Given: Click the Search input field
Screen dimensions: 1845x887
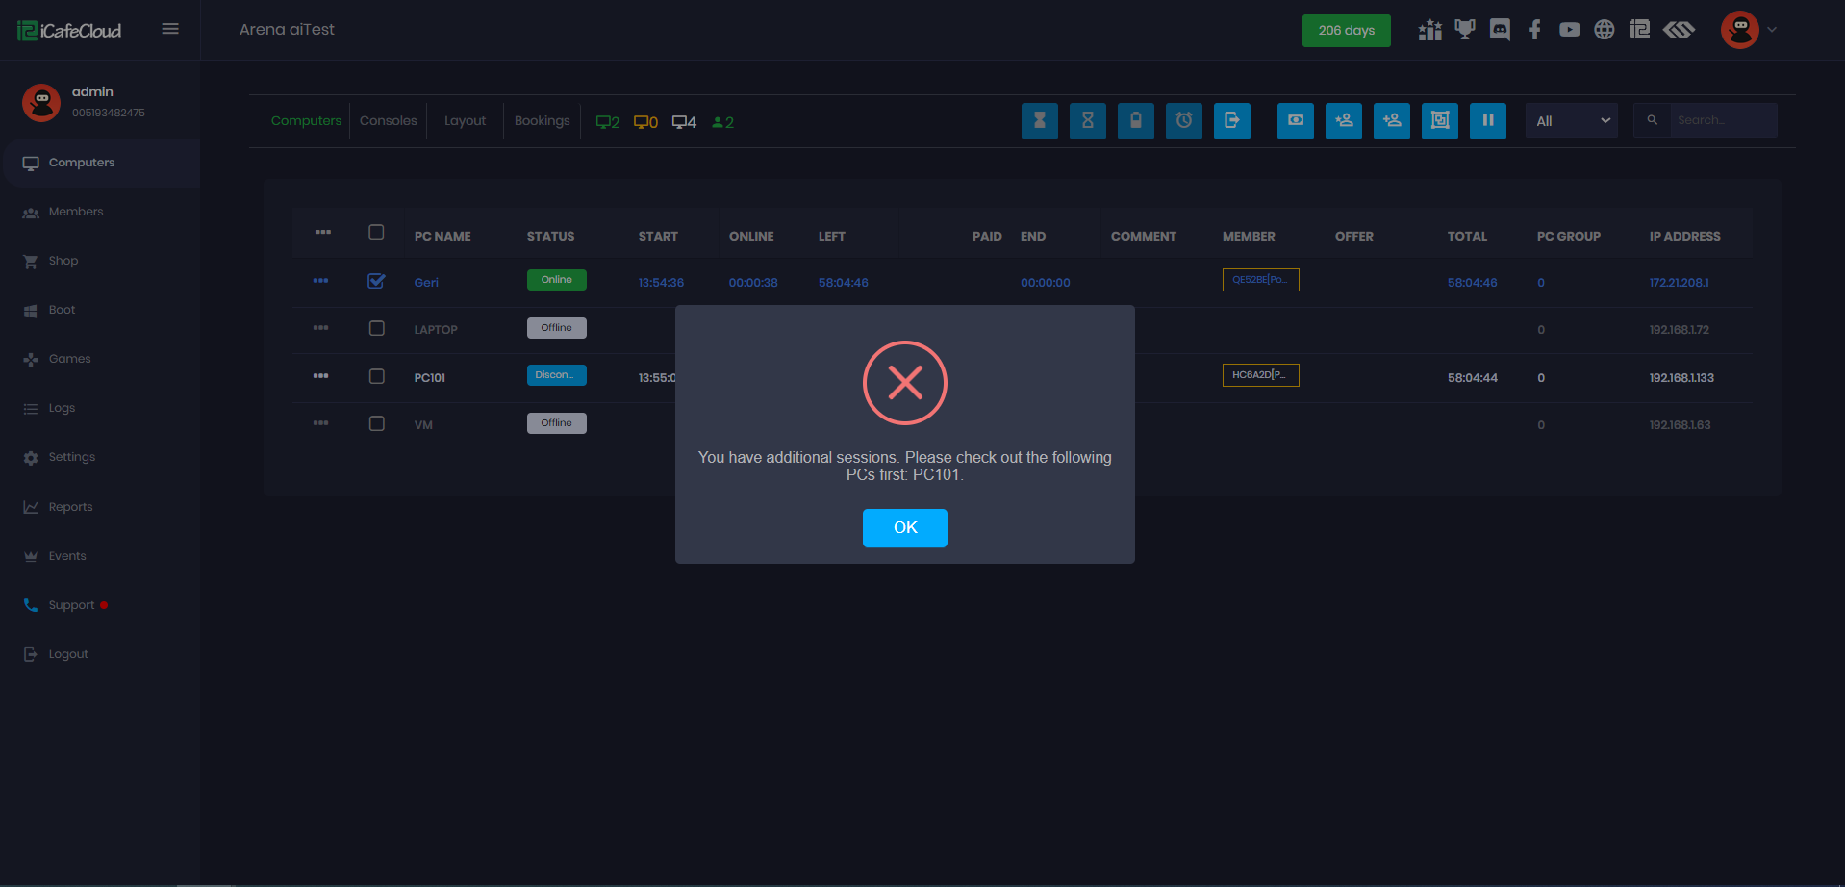Looking at the screenshot, I should (1722, 121).
